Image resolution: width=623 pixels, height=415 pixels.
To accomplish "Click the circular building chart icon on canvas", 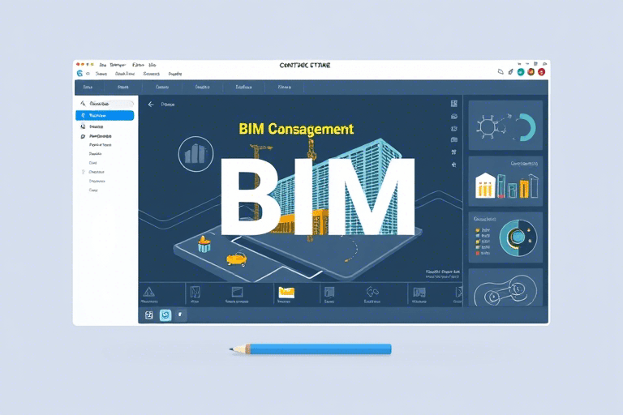I will coord(195,153).
